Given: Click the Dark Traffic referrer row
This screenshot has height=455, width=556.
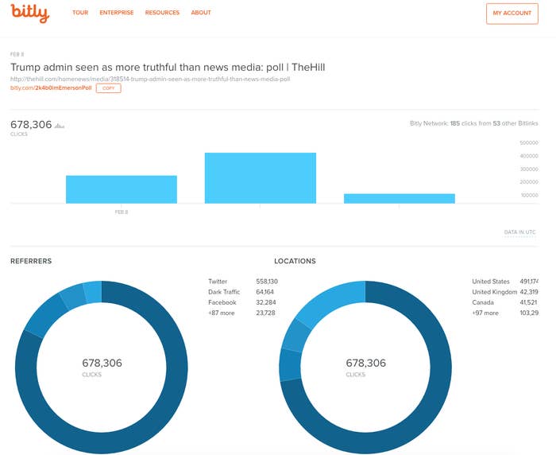Looking at the screenshot, I should [x=243, y=292].
